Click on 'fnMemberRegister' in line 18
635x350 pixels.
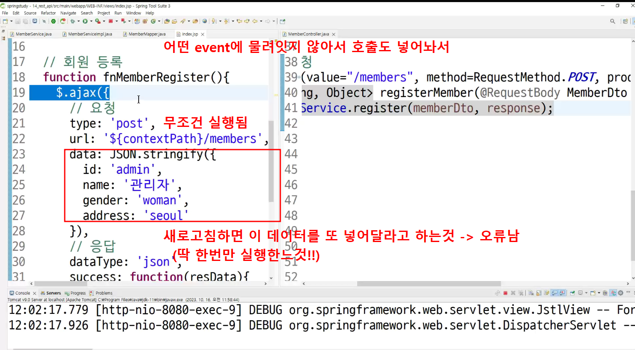pyautogui.click(x=157, y=77)
